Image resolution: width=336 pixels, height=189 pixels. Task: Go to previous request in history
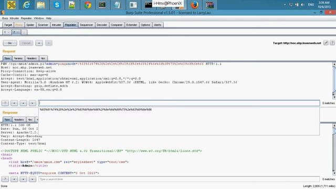[39, 43]
